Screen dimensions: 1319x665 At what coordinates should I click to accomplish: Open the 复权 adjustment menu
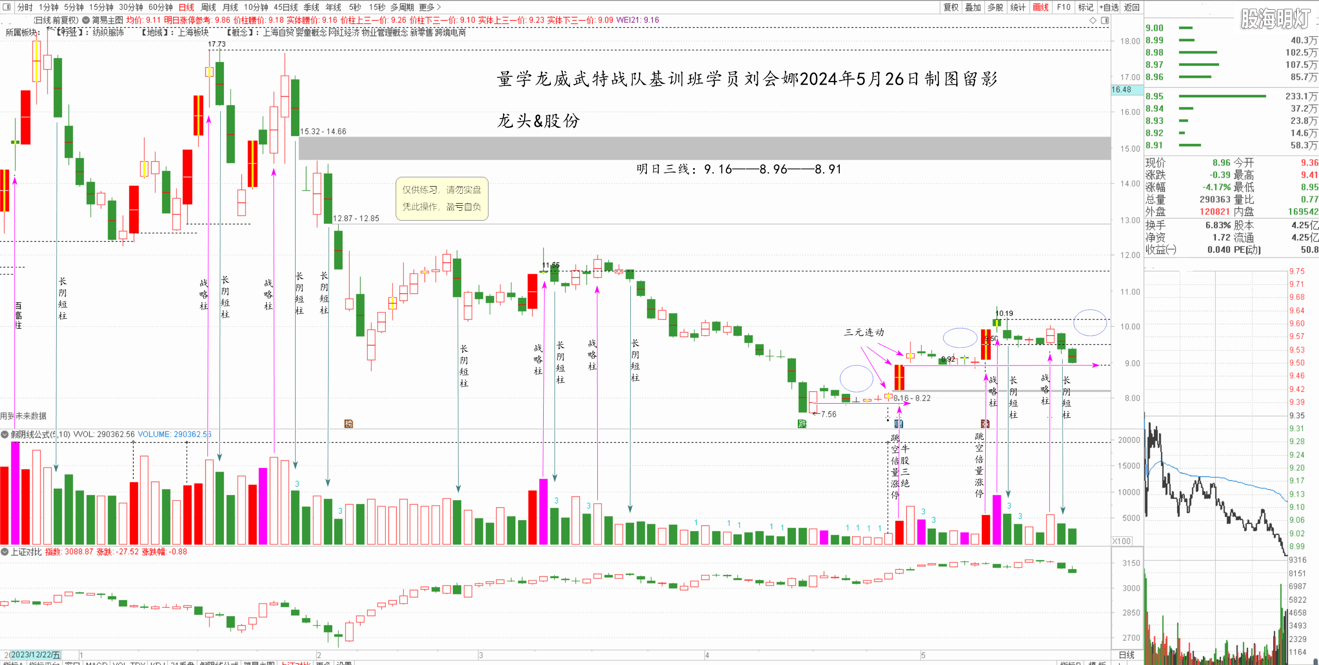(x=951, y=7)
